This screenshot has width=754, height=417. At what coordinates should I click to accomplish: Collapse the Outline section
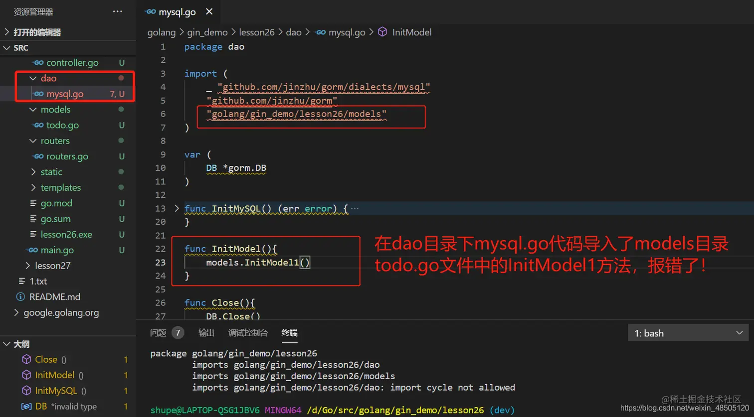(x=7, y=344)
